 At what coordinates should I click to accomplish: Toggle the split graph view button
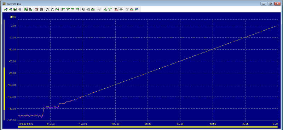[x=30, y=10]
